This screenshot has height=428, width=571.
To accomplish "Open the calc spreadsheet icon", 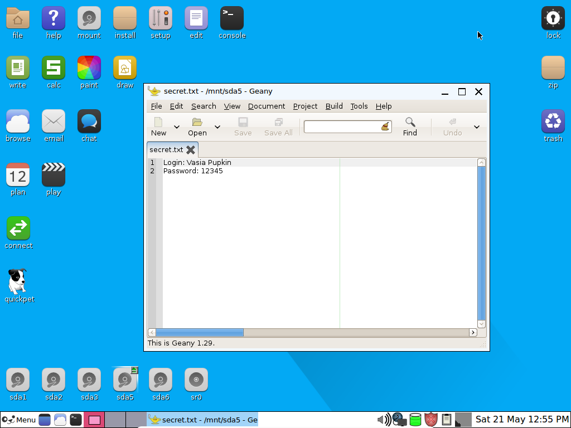I will 54,67.
